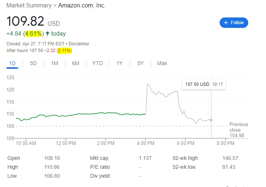Click the green up arrow icon
This screenshot has height=187, width=266.
[x=47, y=33]
